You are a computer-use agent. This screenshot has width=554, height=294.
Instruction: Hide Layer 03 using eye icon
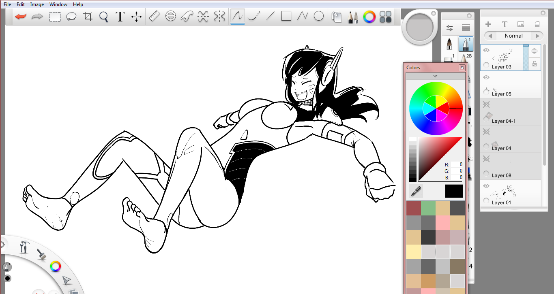pos(486,50)
